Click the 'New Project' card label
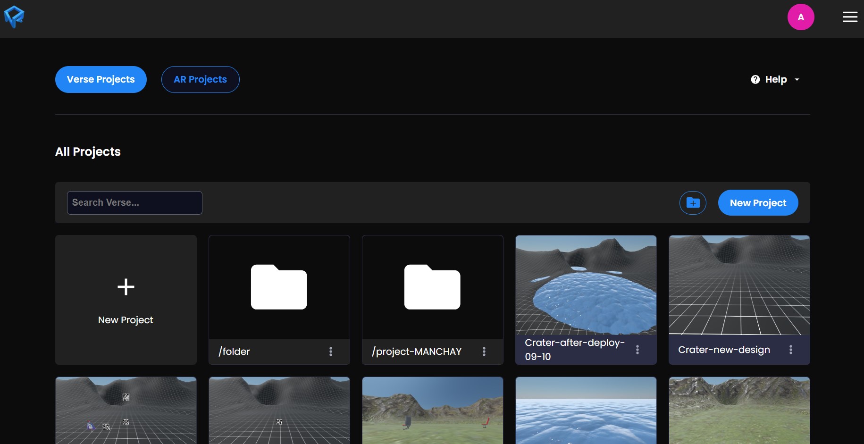Screen dimensions: 864x444 (x=126, y=320)
